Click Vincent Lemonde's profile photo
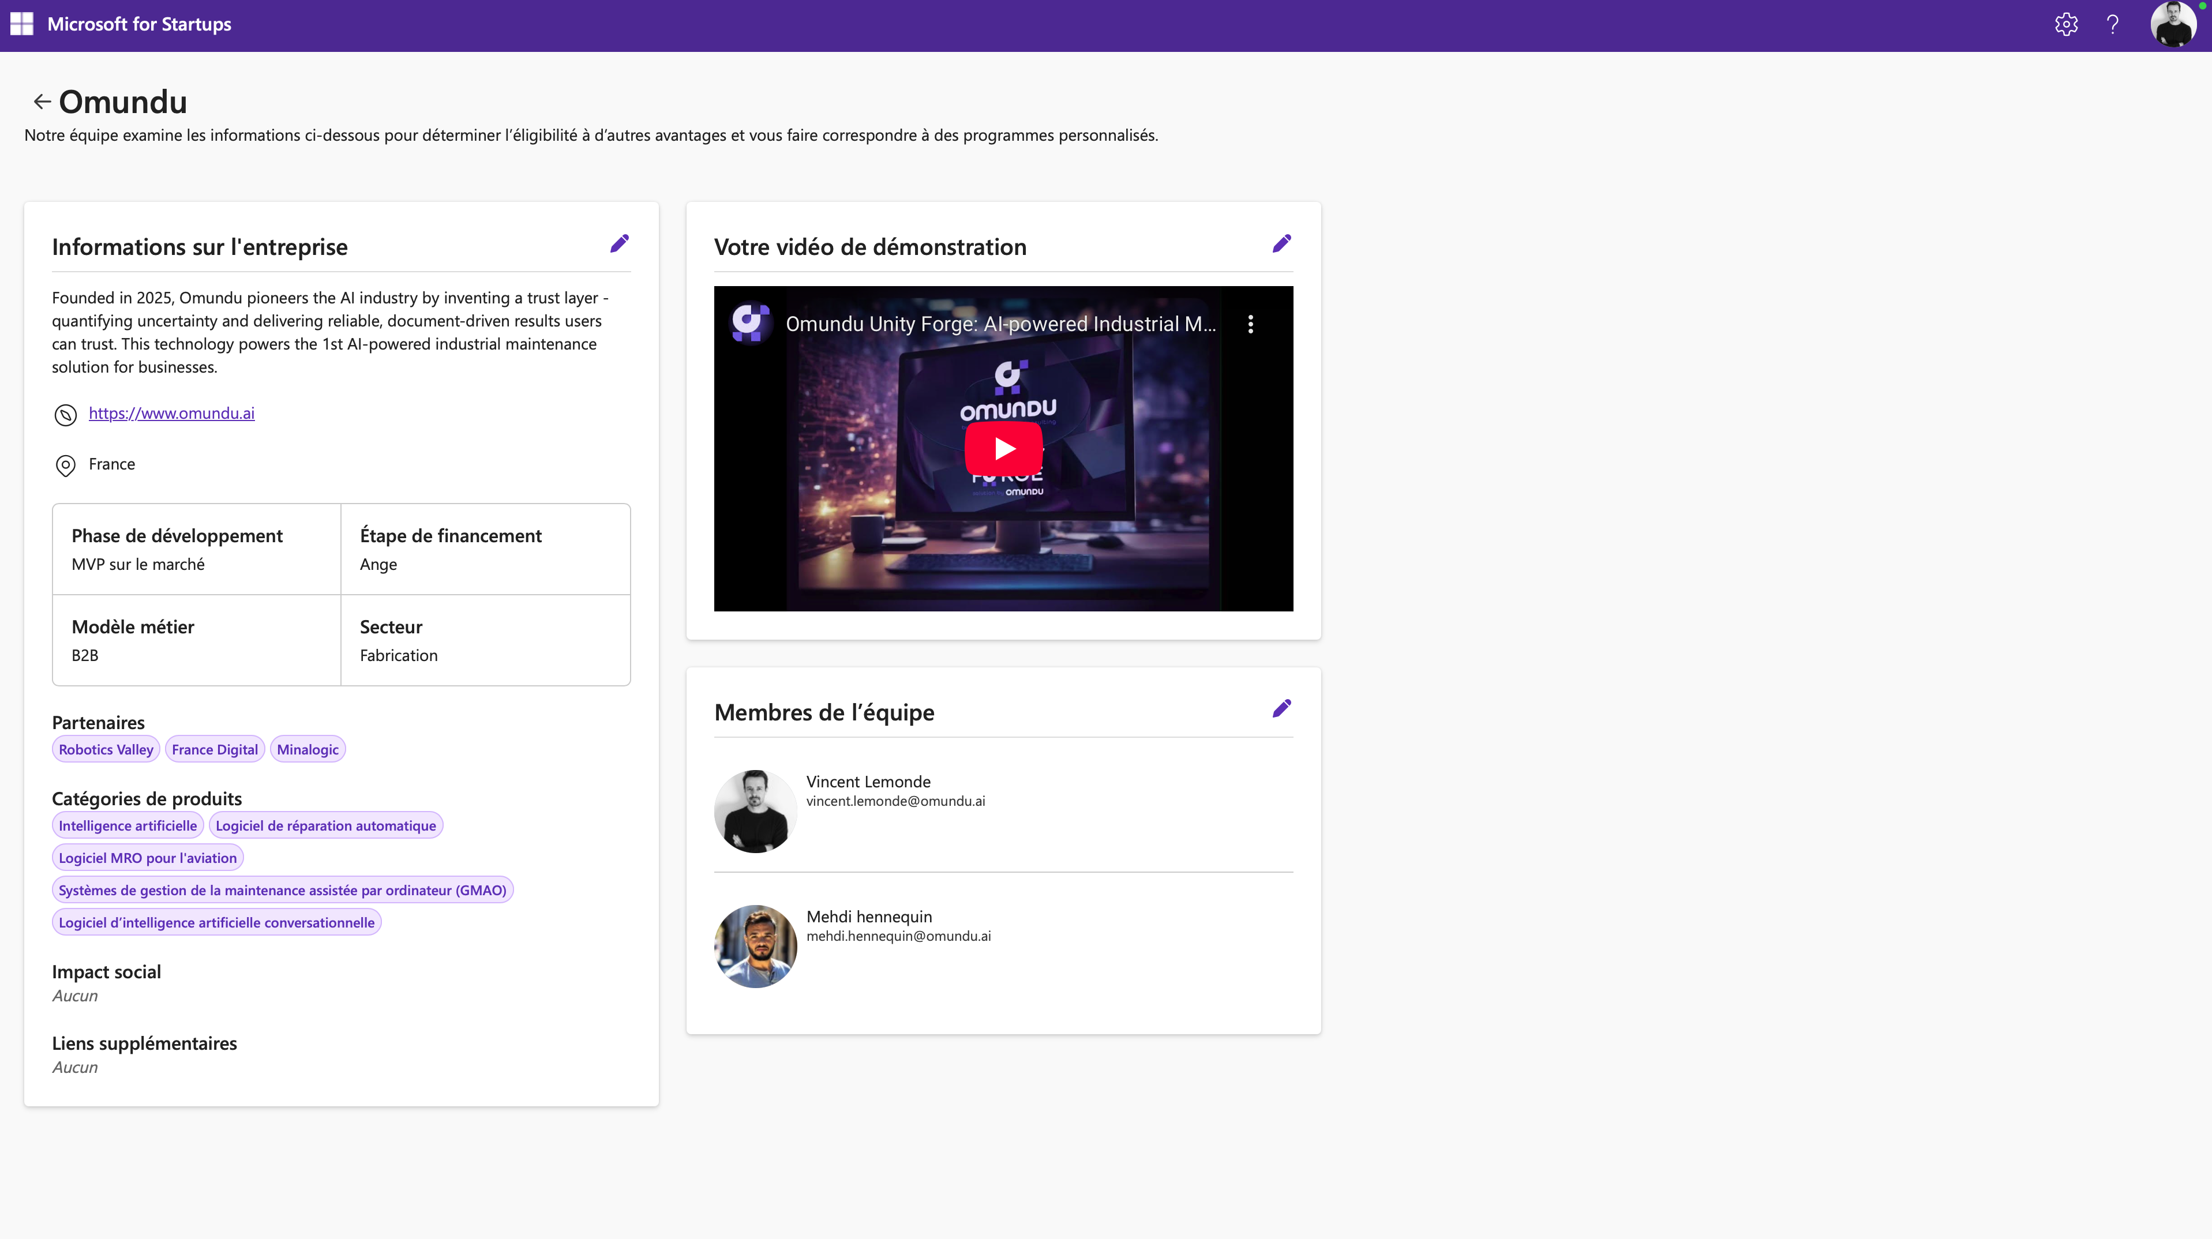2212x1239 pixels. (x=756, y=812)
